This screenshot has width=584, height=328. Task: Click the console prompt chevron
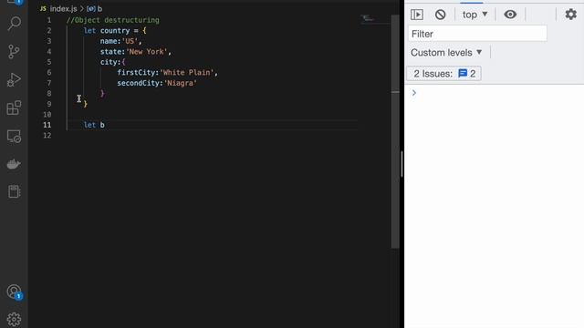[x=413, y=93]
